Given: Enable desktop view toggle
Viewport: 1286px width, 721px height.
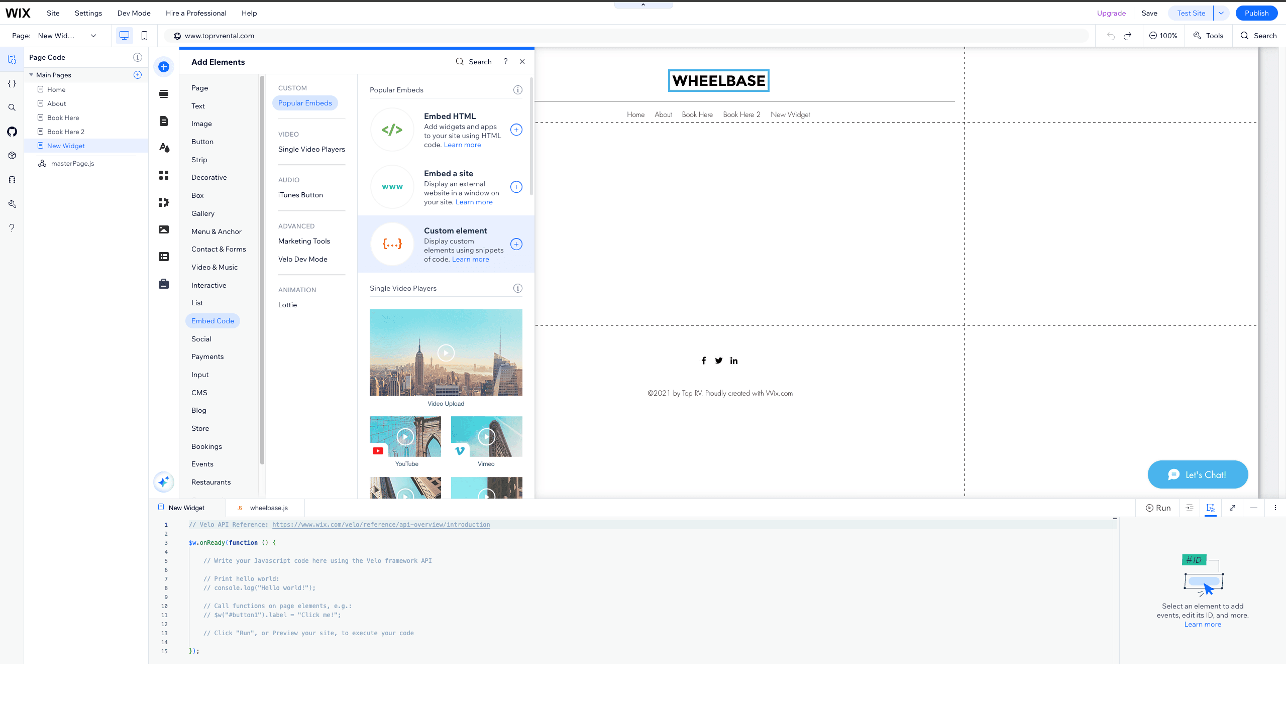Looking at the screenshot, I should pos(124,36).
